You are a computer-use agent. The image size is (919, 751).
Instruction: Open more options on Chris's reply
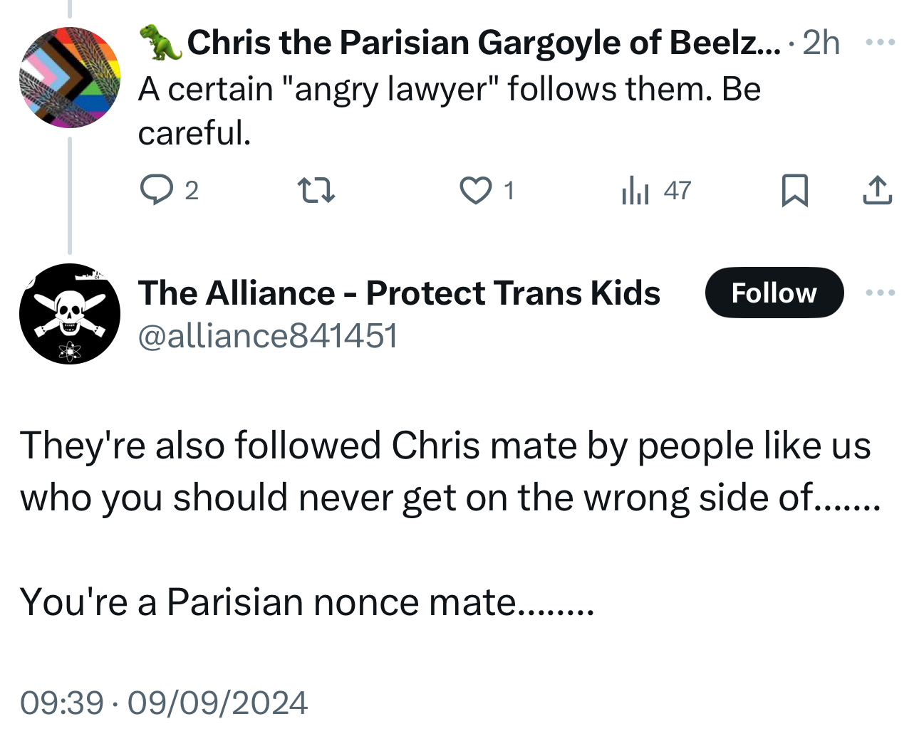(x=880, y=43)
